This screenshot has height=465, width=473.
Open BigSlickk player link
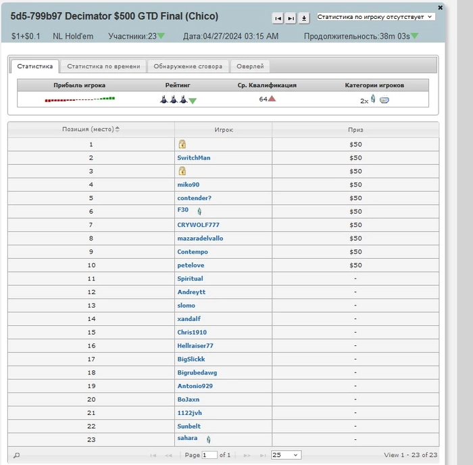[191, 359]
